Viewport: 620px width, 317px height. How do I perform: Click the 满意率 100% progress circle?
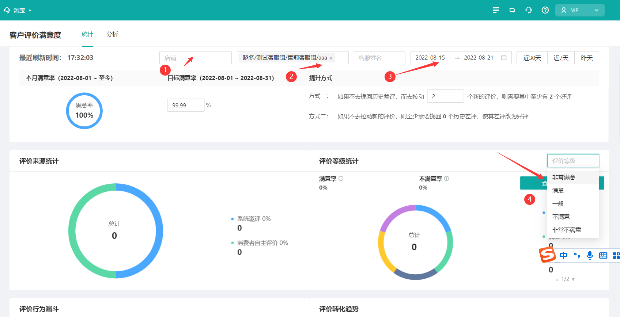tap(84, 111)
